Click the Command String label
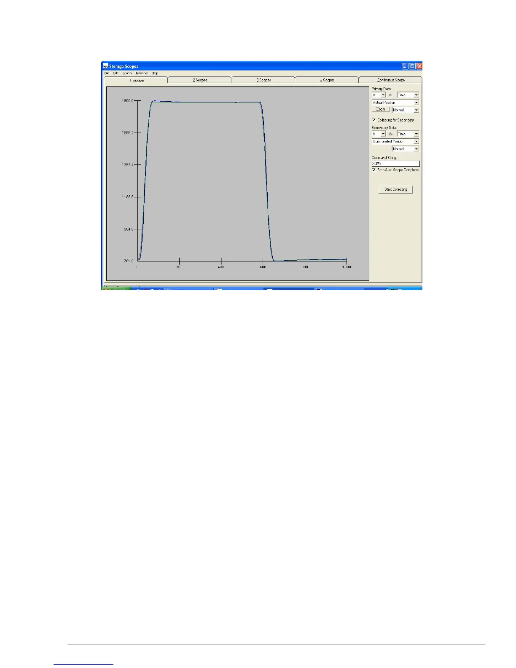The image size is (516, 668). point(384,158)
